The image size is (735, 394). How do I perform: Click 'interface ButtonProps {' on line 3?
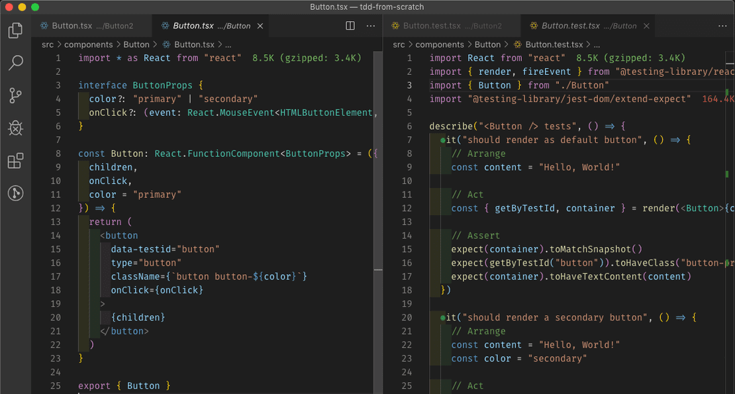[140, 85]
